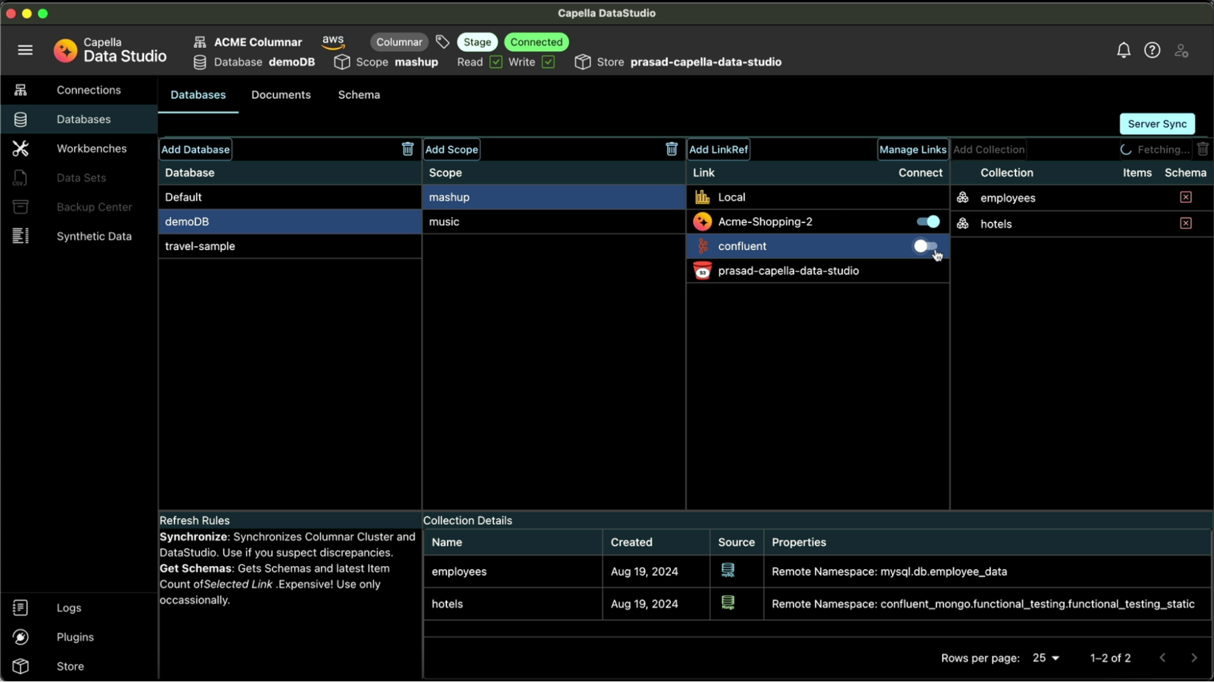Switch to the Schema tab
The image size is (1214, 682).
pyautogui.click(x=359, y=95)
